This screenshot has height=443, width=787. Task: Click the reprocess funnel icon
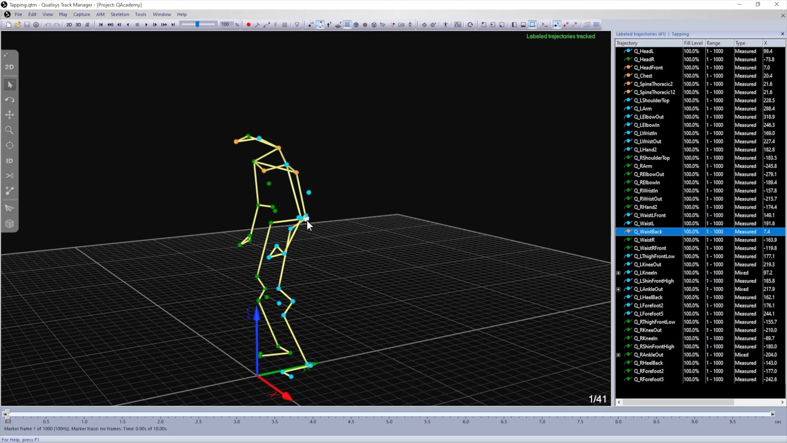click(x=297, y=25)
